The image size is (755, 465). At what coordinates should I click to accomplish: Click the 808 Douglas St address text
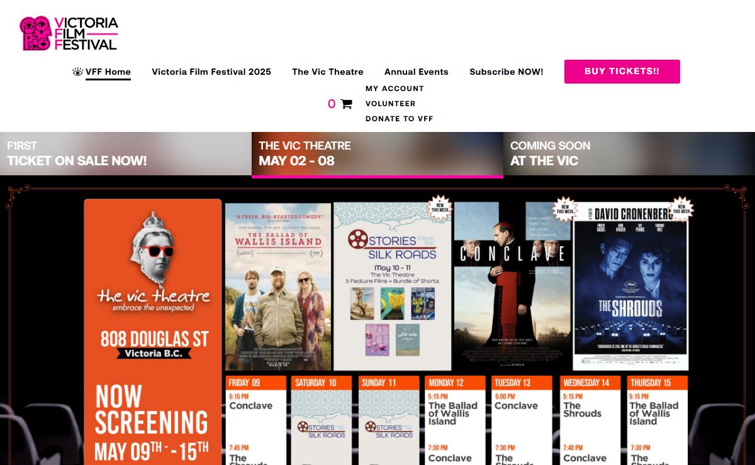coord(154,338)
